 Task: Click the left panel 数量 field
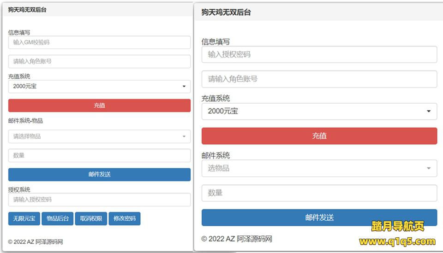[99, 155]
